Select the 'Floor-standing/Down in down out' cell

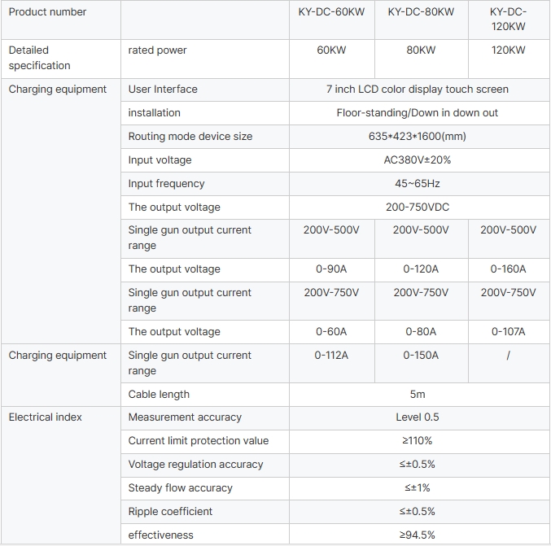click(417, 113)
